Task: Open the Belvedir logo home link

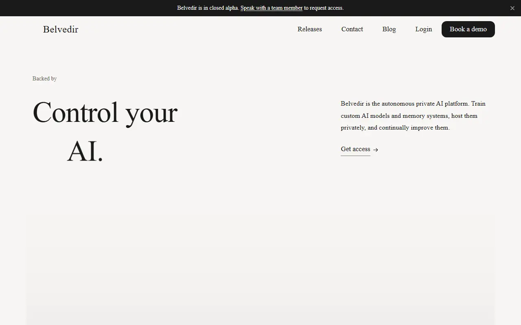Action: (x=61, y=29)
